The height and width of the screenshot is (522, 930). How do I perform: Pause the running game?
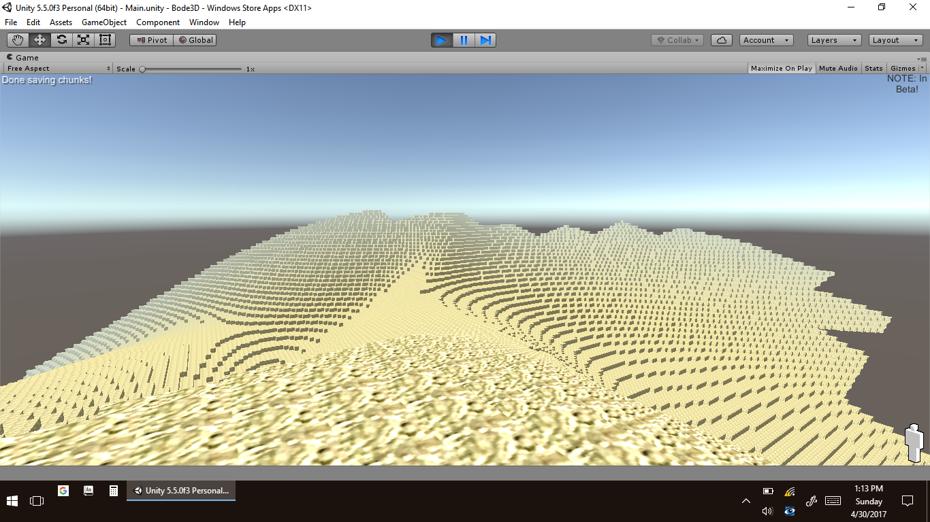point(464,40)
